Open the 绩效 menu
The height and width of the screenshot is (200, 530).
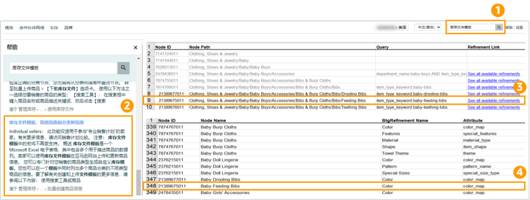9,28
